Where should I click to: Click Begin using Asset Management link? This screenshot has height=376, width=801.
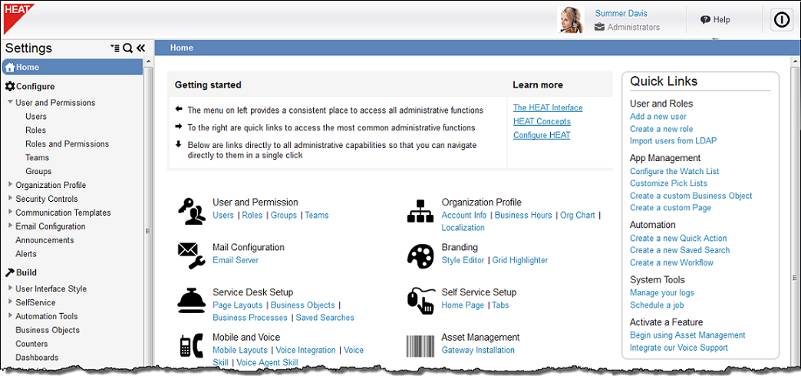[687, 335]
